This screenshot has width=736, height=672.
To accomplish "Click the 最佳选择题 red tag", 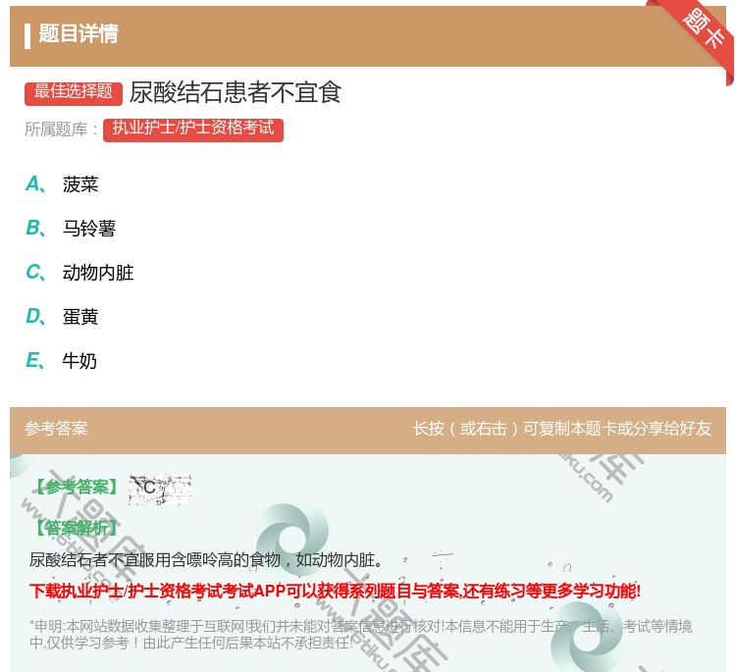I will pyautogui.click(x=74, y=93).
